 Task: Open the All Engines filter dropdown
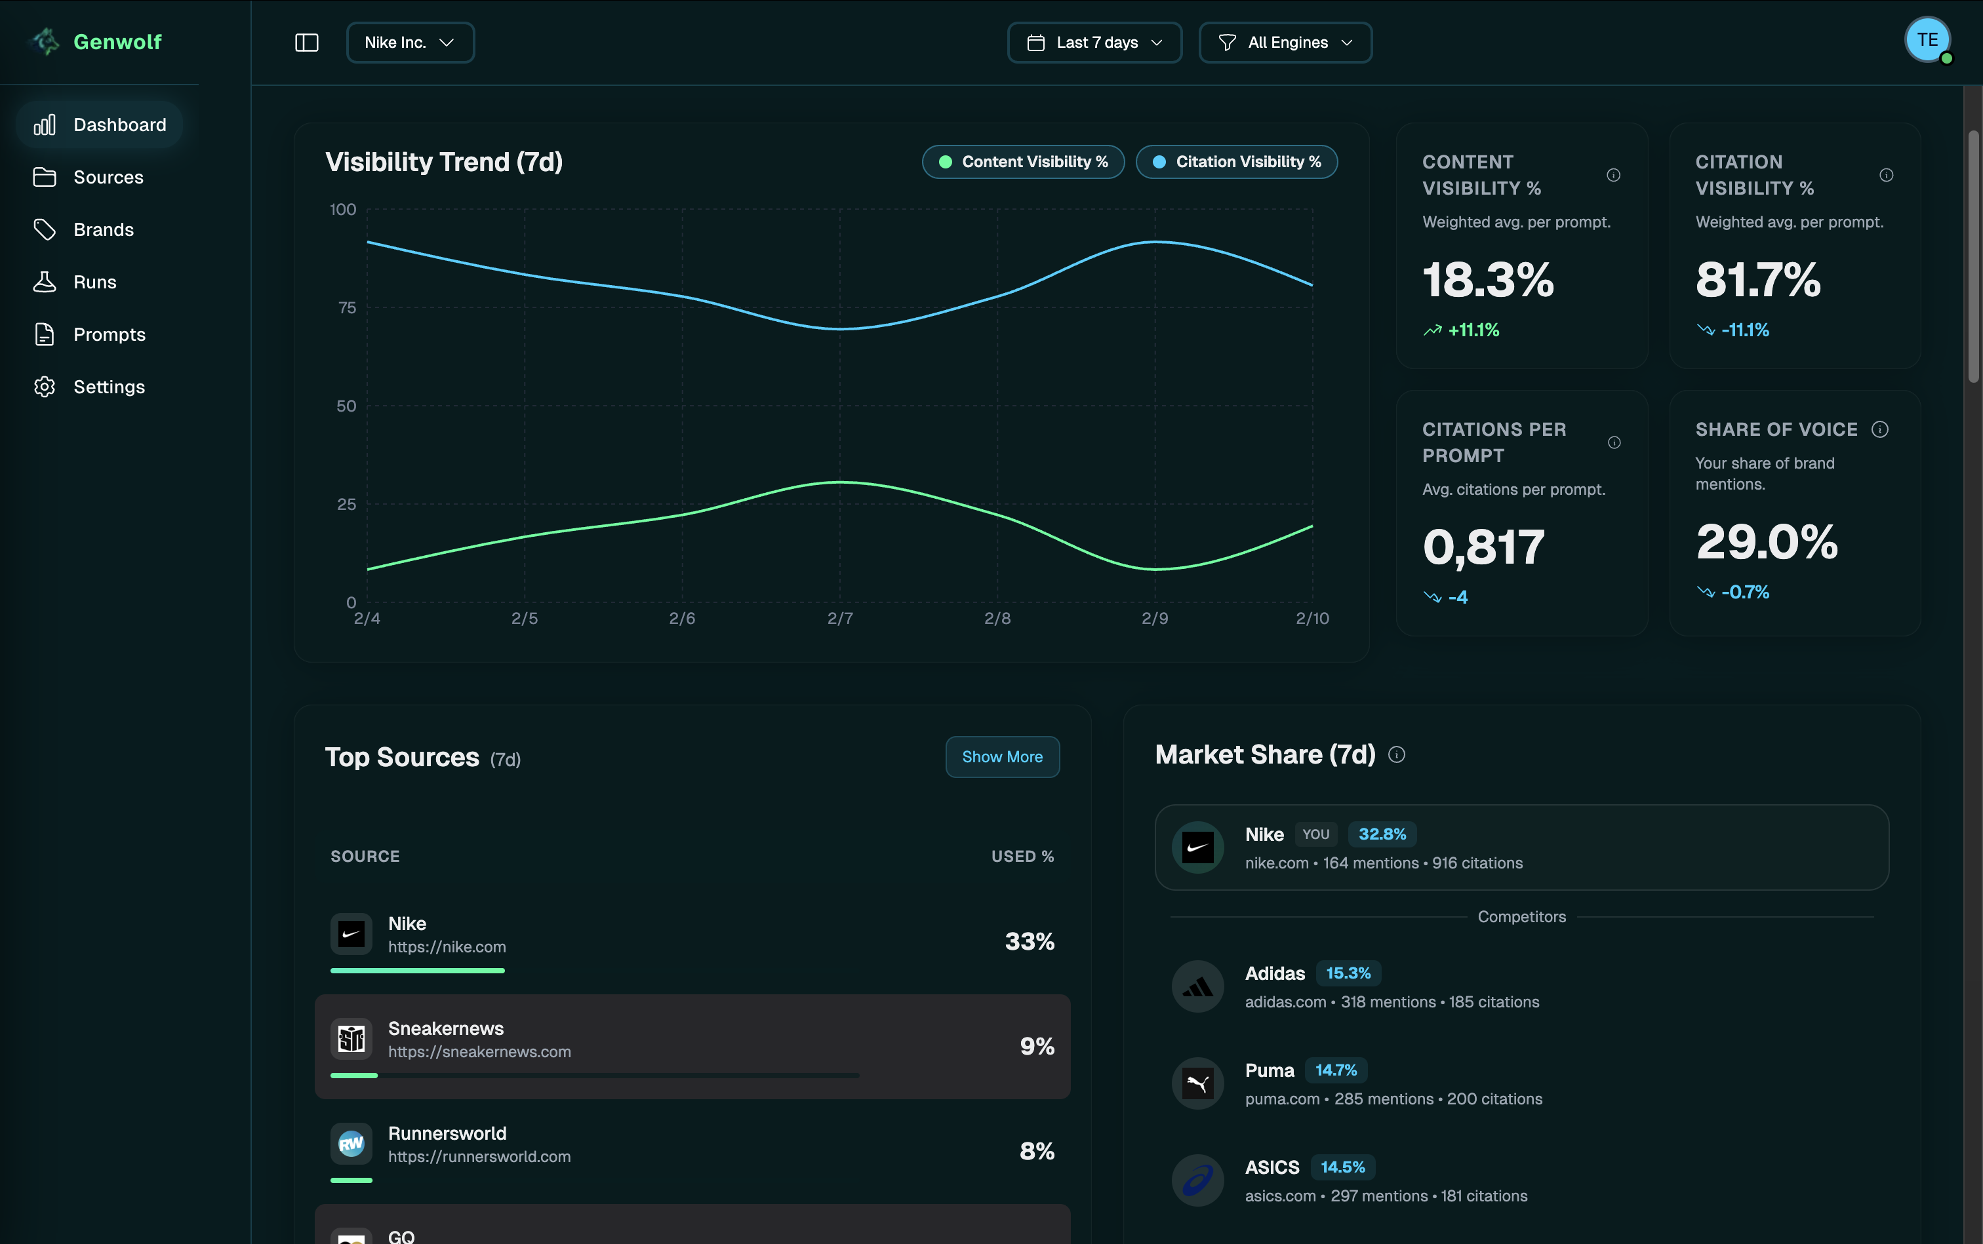1284,42
